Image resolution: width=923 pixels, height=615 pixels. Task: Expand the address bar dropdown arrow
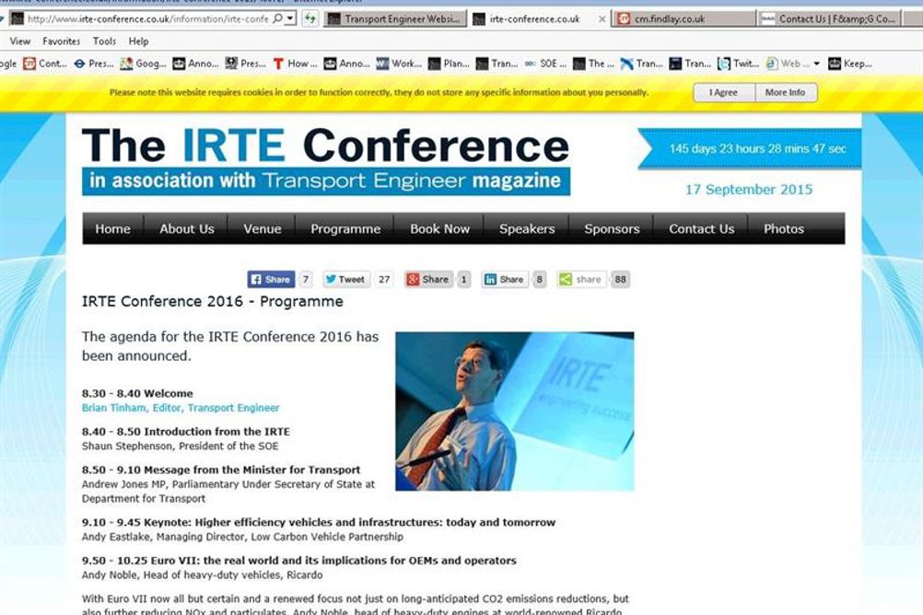[x=289, y=18]
